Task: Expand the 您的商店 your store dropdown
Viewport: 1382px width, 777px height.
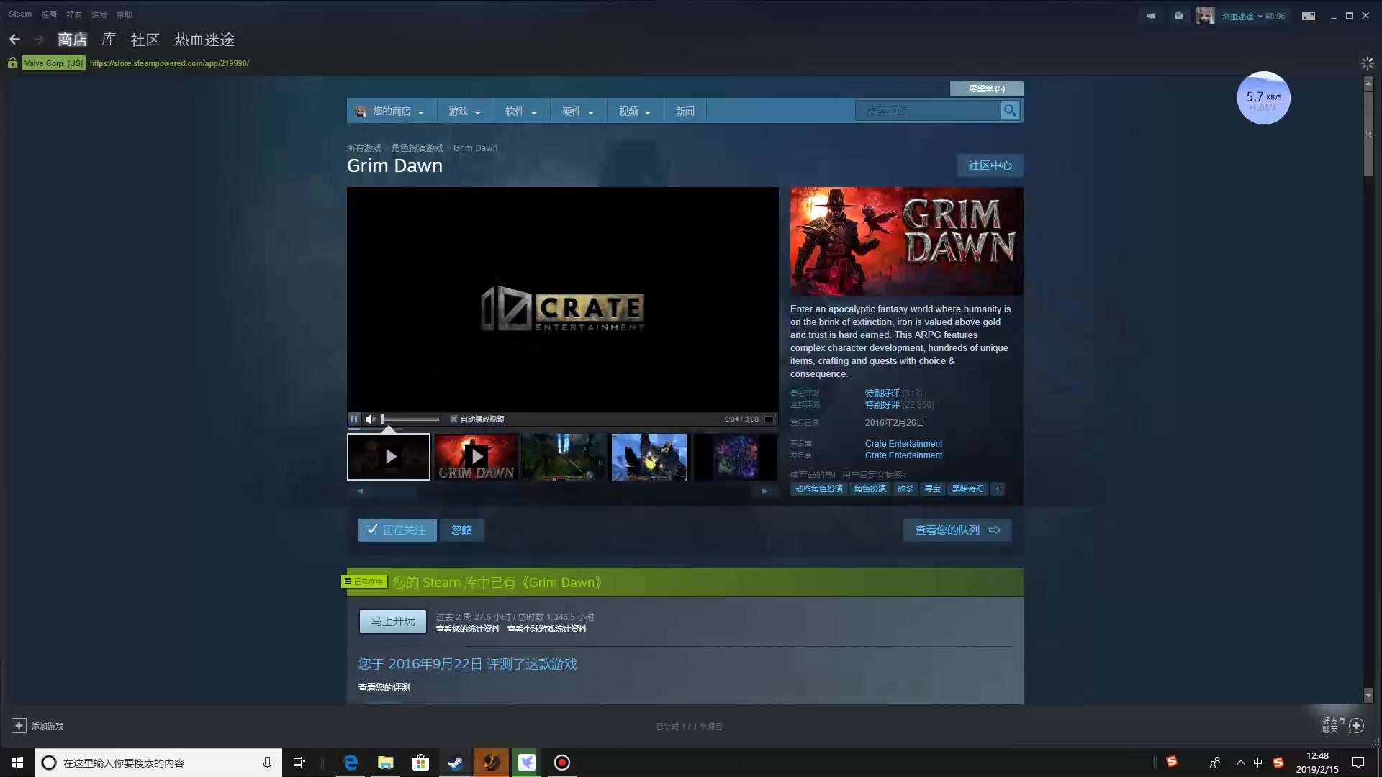Action: tap(392, 111)
